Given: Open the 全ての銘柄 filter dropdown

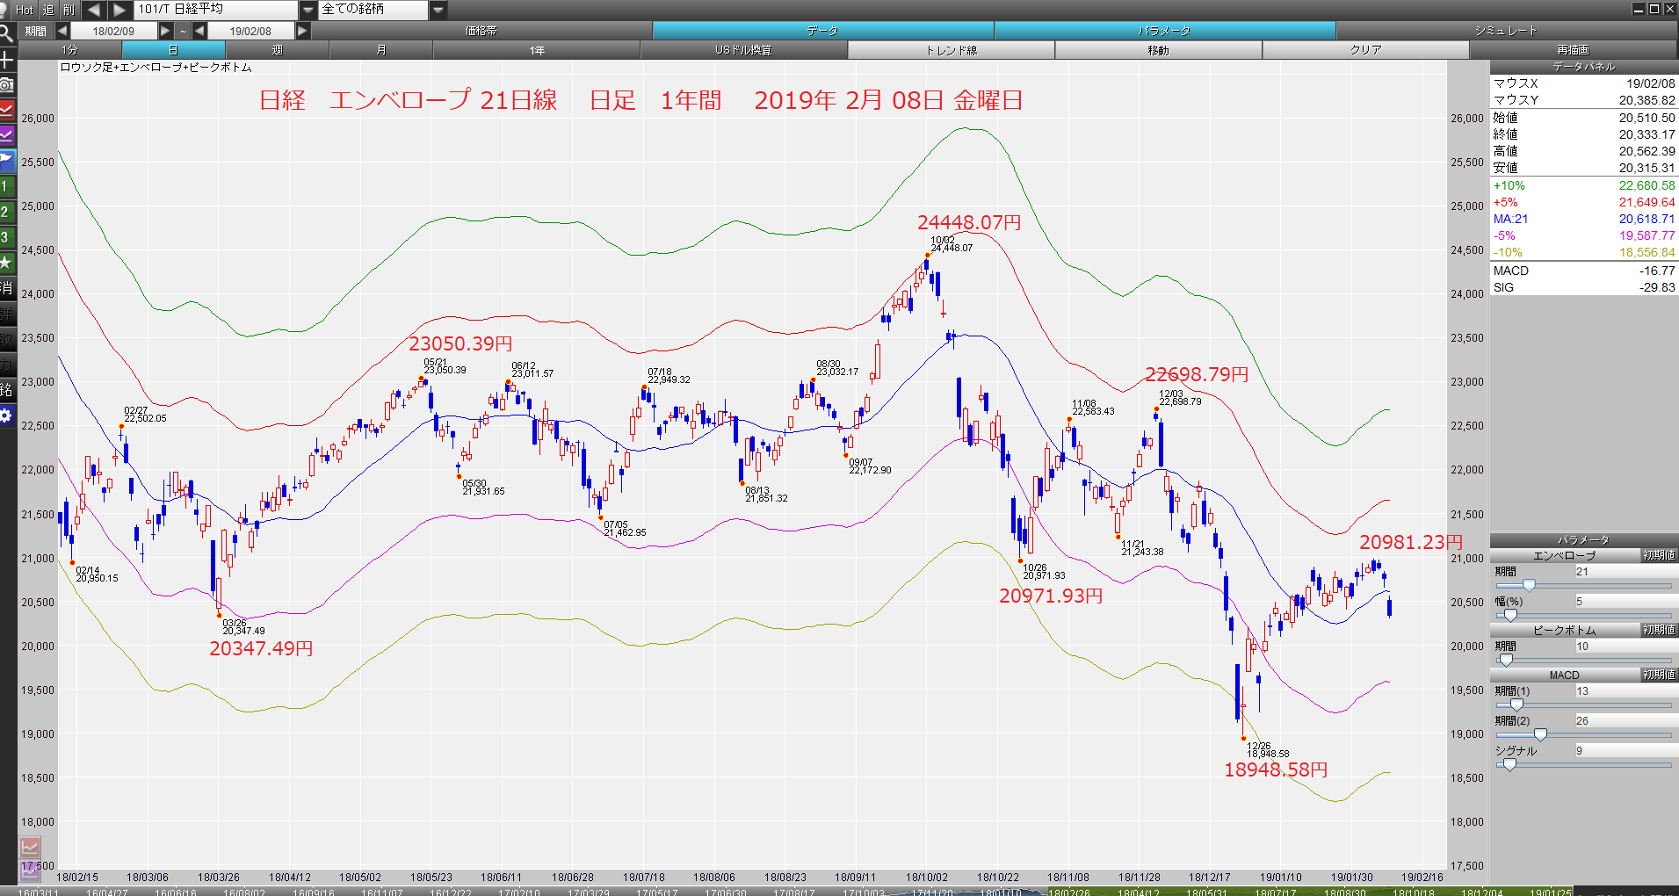Looking at the screenshot, I should click(438, 10).
